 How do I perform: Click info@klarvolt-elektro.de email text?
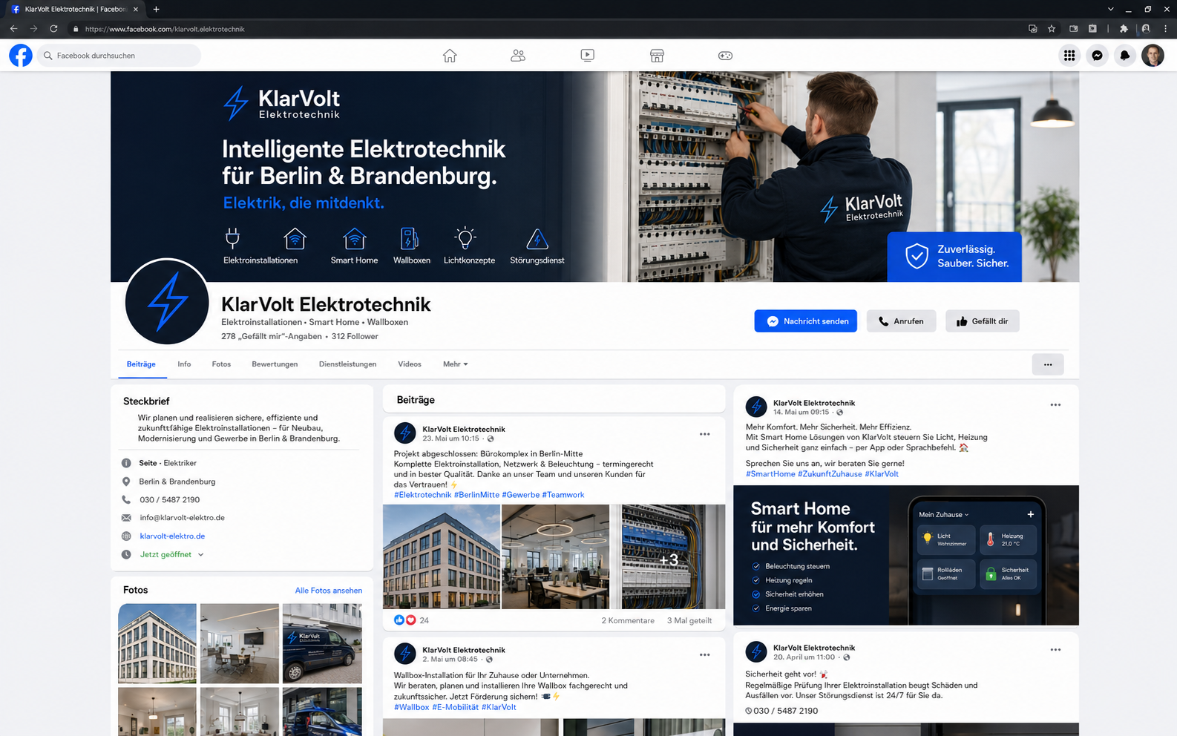tap(182, 518)
